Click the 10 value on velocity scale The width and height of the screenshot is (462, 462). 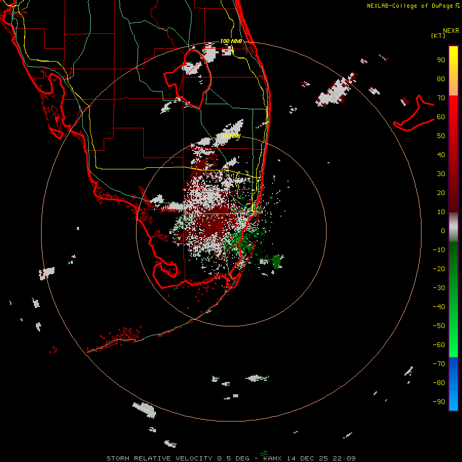pyautogui.click(x=441, y=212)
